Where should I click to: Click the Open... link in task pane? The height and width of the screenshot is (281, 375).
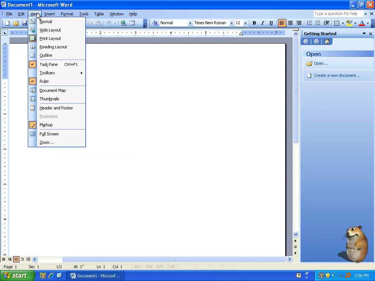click(x=320, y=63)
